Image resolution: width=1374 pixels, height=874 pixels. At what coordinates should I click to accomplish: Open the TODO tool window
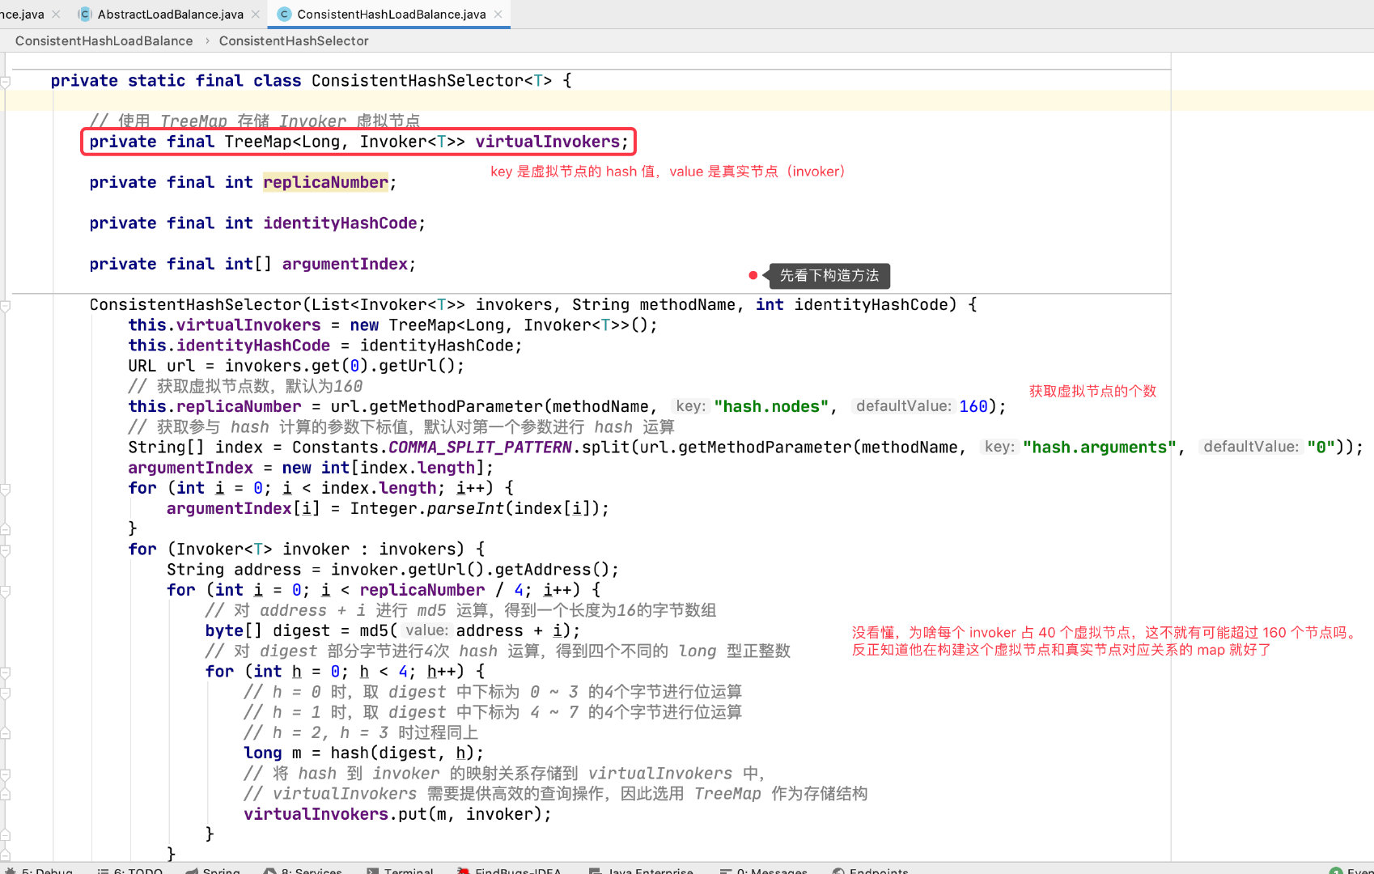(129, 871)
